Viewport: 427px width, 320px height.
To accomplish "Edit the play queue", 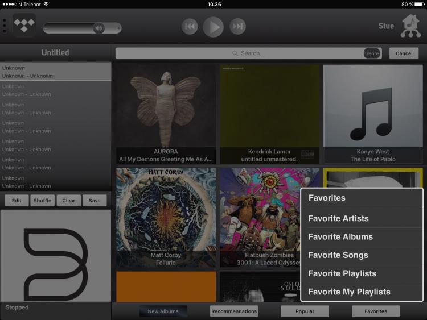I will 17,201.
